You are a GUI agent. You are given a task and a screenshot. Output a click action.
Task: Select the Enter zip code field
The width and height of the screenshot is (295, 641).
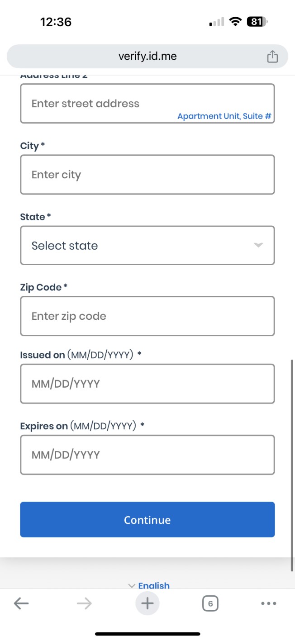(147, 316)
